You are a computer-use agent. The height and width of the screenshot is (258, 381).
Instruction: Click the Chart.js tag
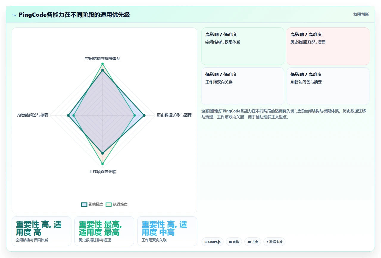pos(213,242)
